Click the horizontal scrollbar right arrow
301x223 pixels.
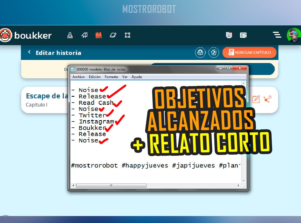coord(238,186)
